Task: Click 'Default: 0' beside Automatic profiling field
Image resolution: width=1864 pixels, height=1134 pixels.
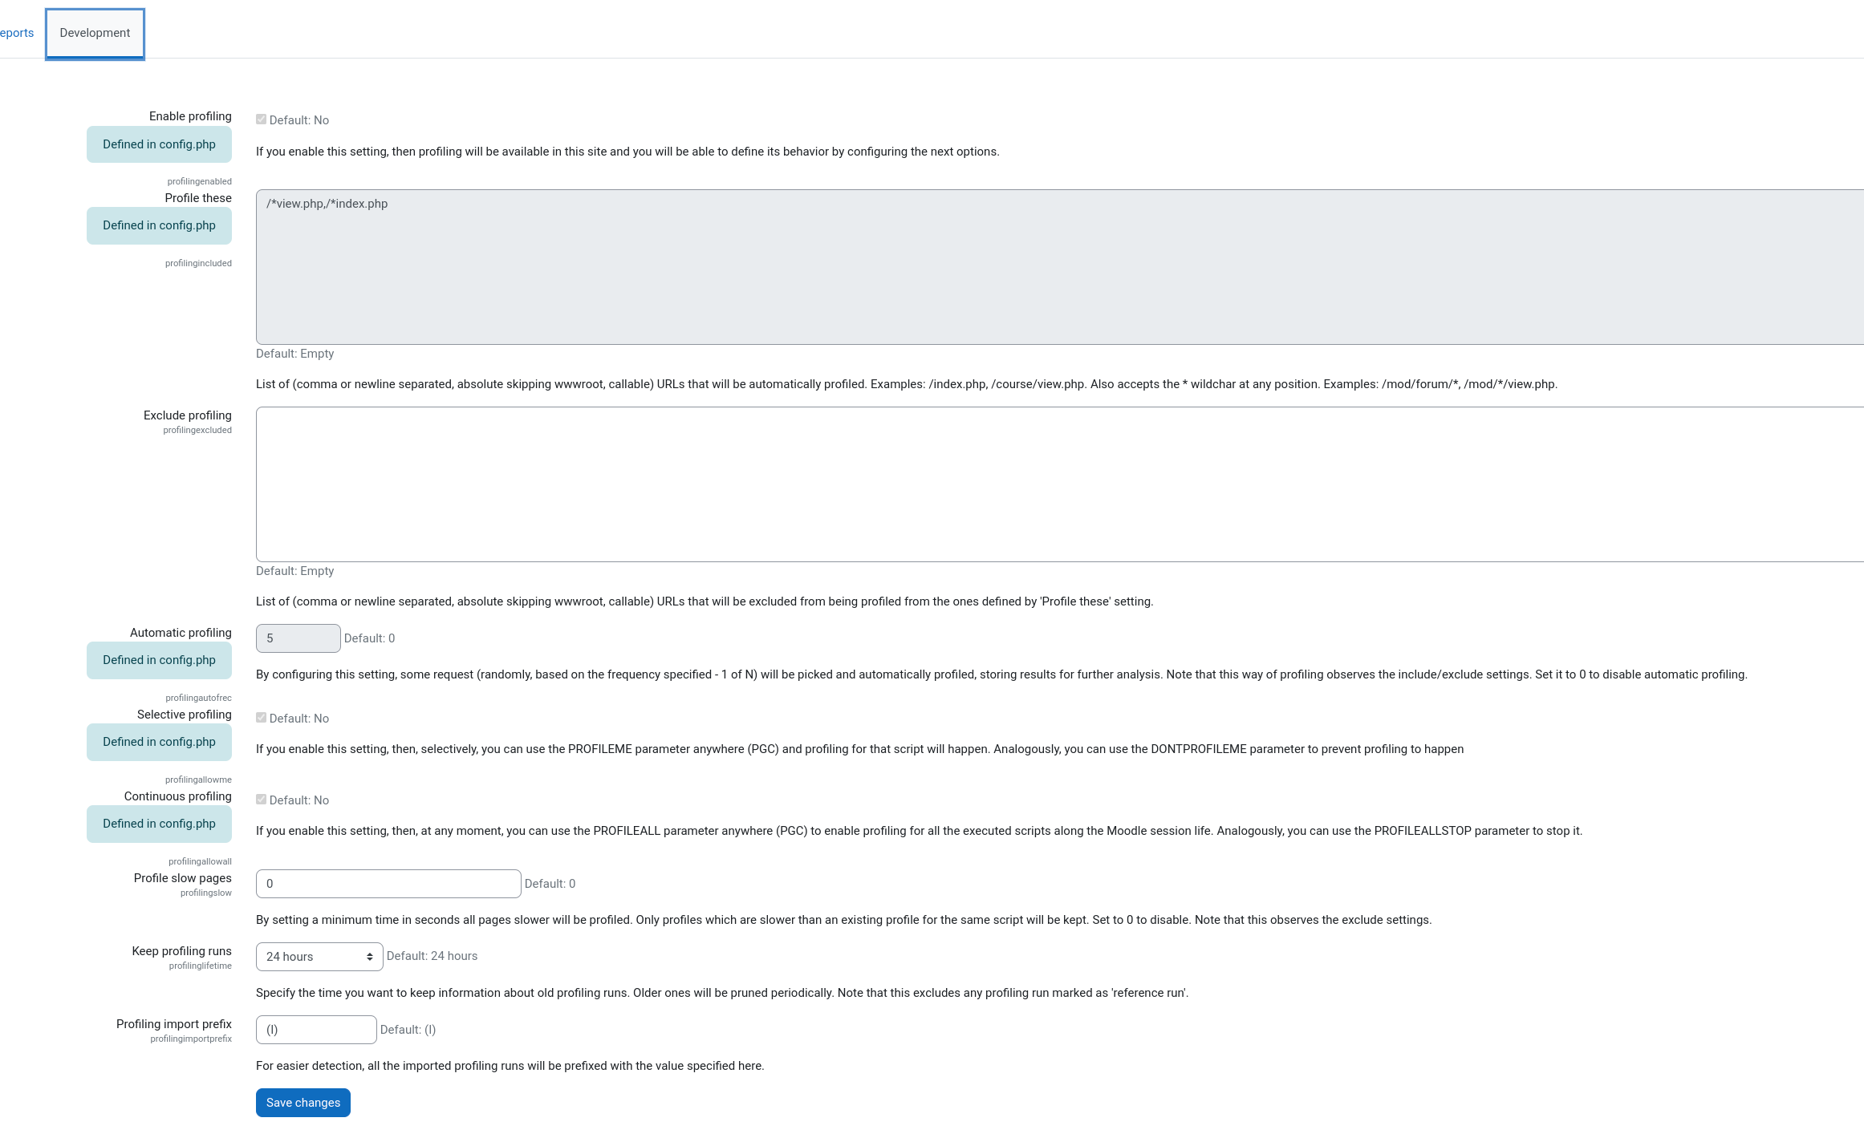Action: point(369,638)
